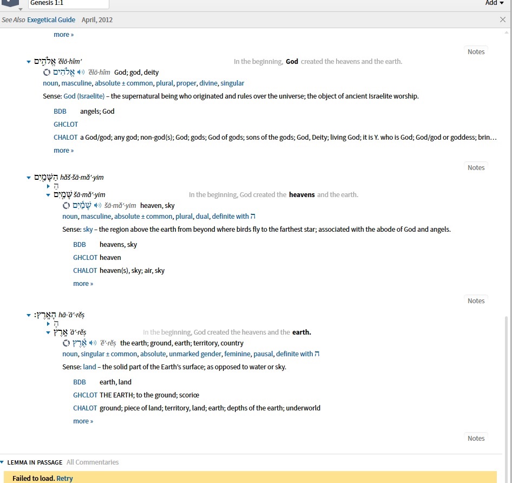Image resolution: width=512 pixels, height=483 pixels.
Task: Open GHCLOT entry for heaven
Action: [x=85, y=258]
